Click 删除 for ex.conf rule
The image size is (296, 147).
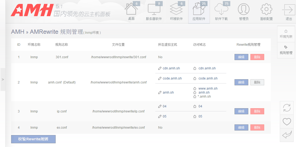click(x=257, y=128)
